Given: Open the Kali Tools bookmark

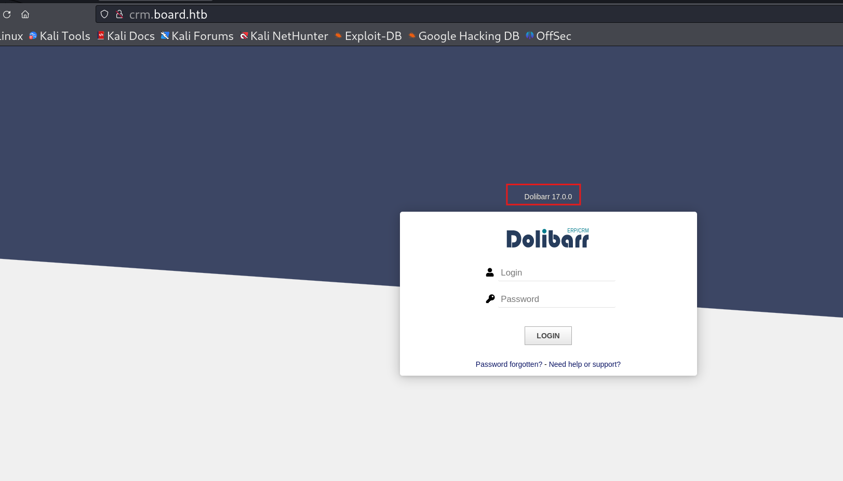Looking at the screenshot, I should point(60,36).
